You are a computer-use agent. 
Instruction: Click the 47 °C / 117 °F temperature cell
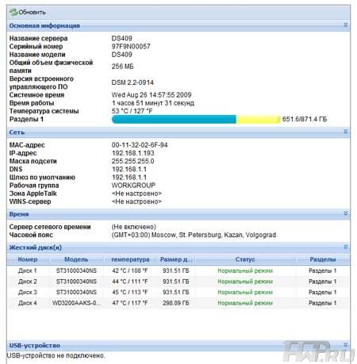point(130,303)
